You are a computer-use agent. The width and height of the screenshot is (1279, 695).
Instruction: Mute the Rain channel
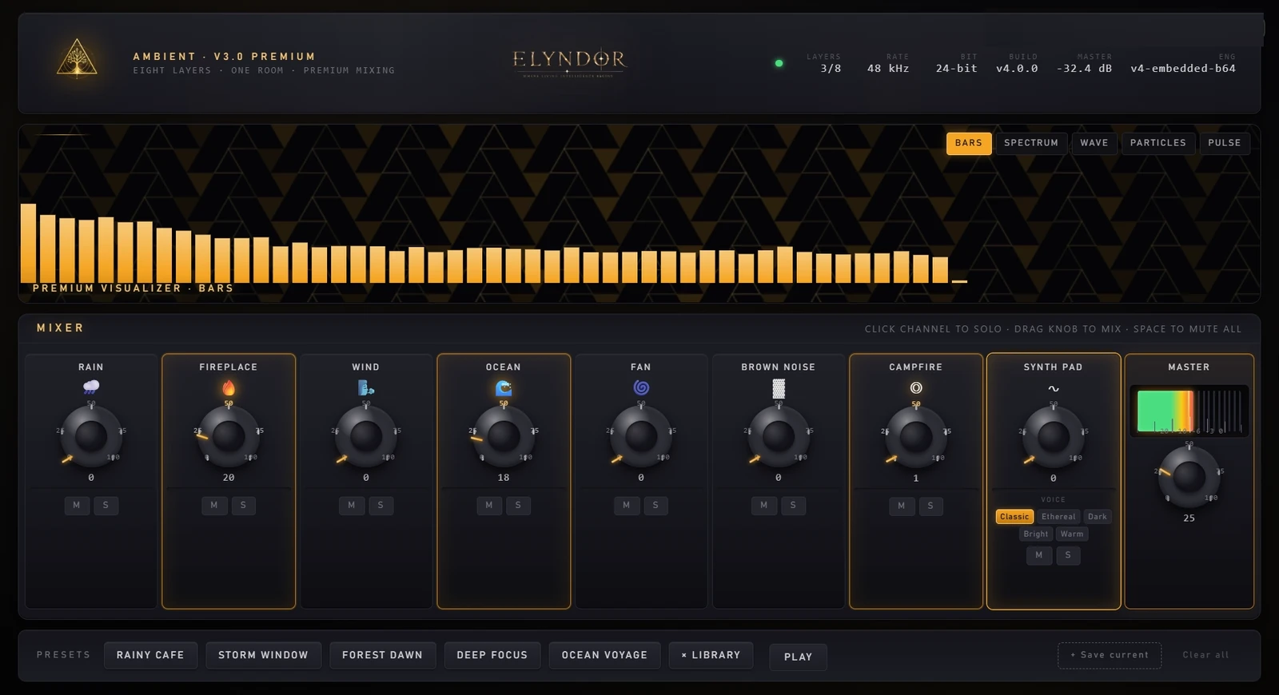click(x=77, y=505)
